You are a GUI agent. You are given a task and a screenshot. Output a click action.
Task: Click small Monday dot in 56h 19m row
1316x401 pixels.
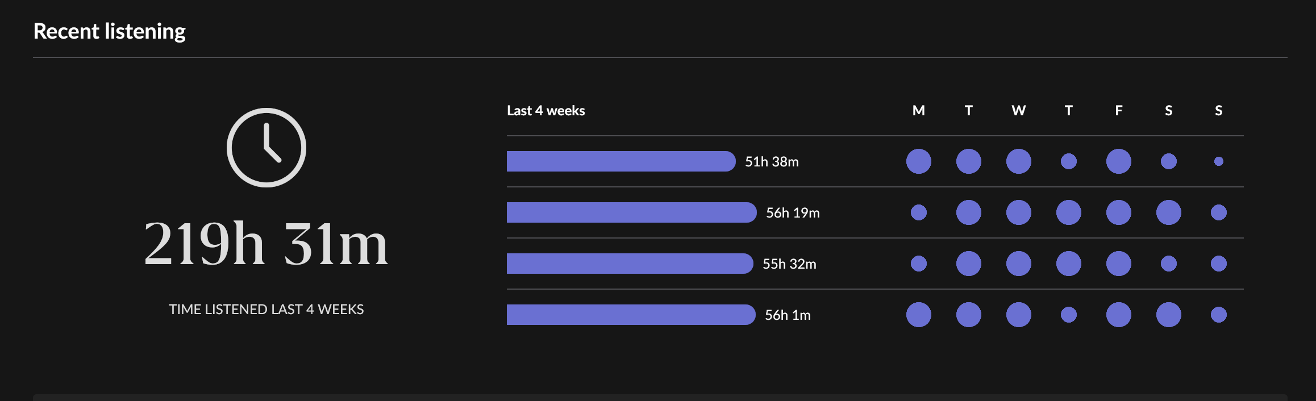918,212
